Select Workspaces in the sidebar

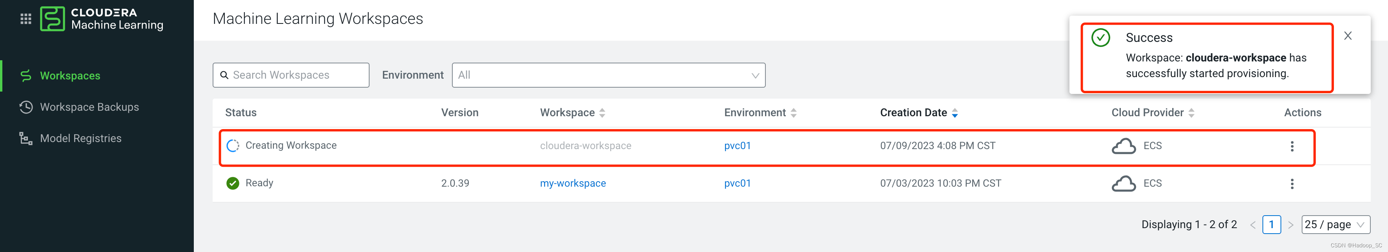[70, 76]
